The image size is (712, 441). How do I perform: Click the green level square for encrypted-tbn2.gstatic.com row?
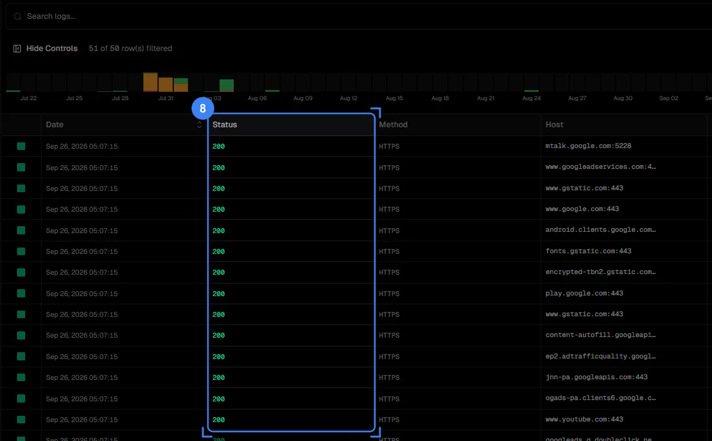click(21, 272)
